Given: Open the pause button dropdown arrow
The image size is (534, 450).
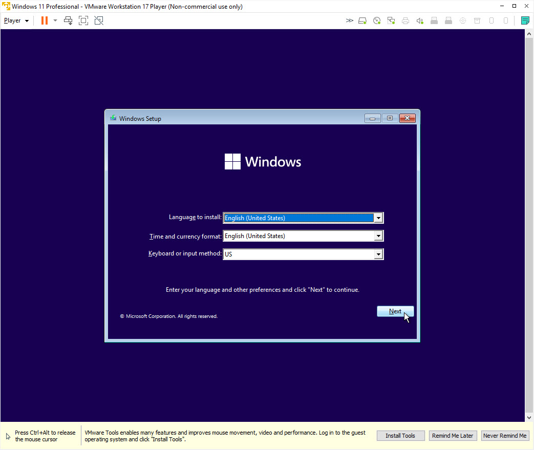Looking at the screenshot, I should point(55,20).
